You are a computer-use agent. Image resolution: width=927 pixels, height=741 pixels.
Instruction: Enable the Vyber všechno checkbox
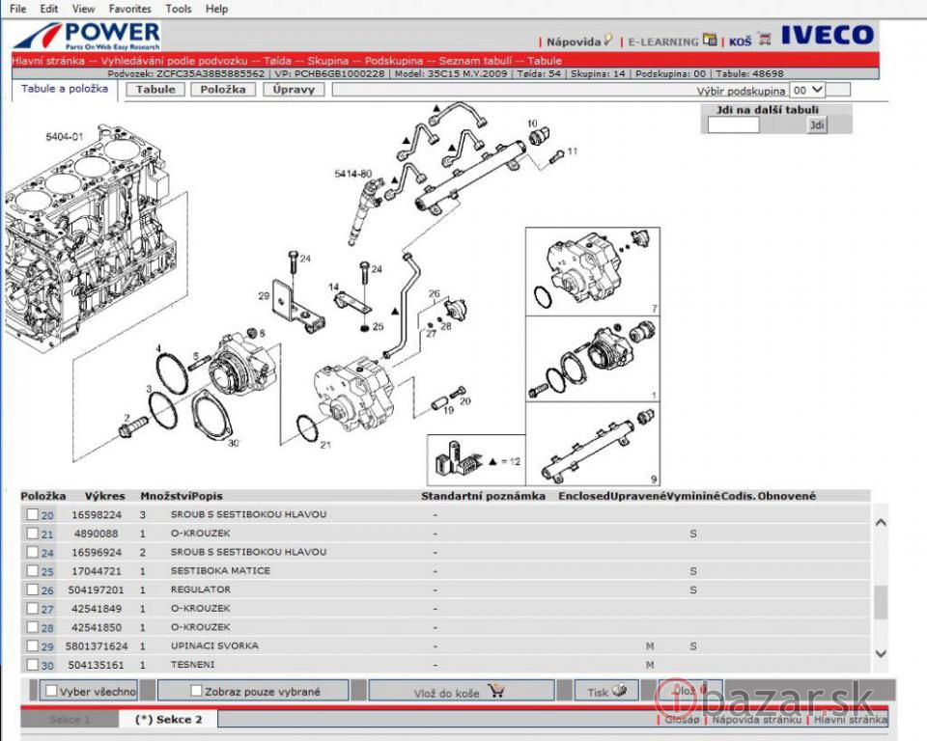pos(51,691)
